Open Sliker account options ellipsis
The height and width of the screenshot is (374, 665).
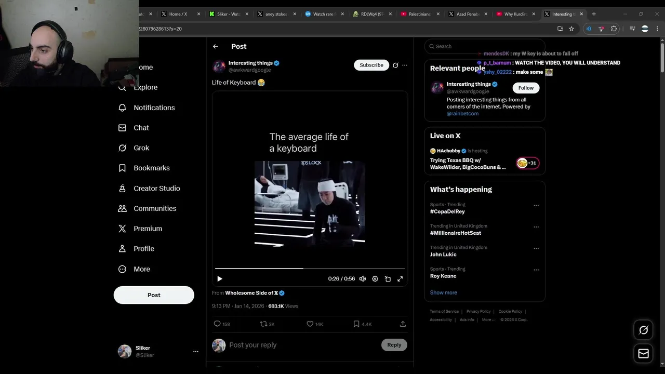click(196, 352)
